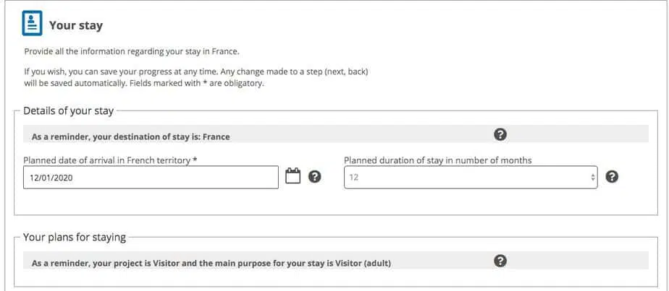Focus the planned date of arrival field
This screenshot has width=669, height=291.
(x=151, y=178)
